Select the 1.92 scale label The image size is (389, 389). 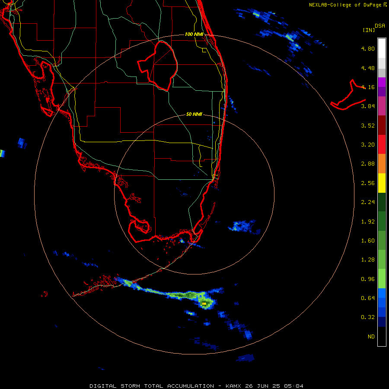[x=368, y=222]
